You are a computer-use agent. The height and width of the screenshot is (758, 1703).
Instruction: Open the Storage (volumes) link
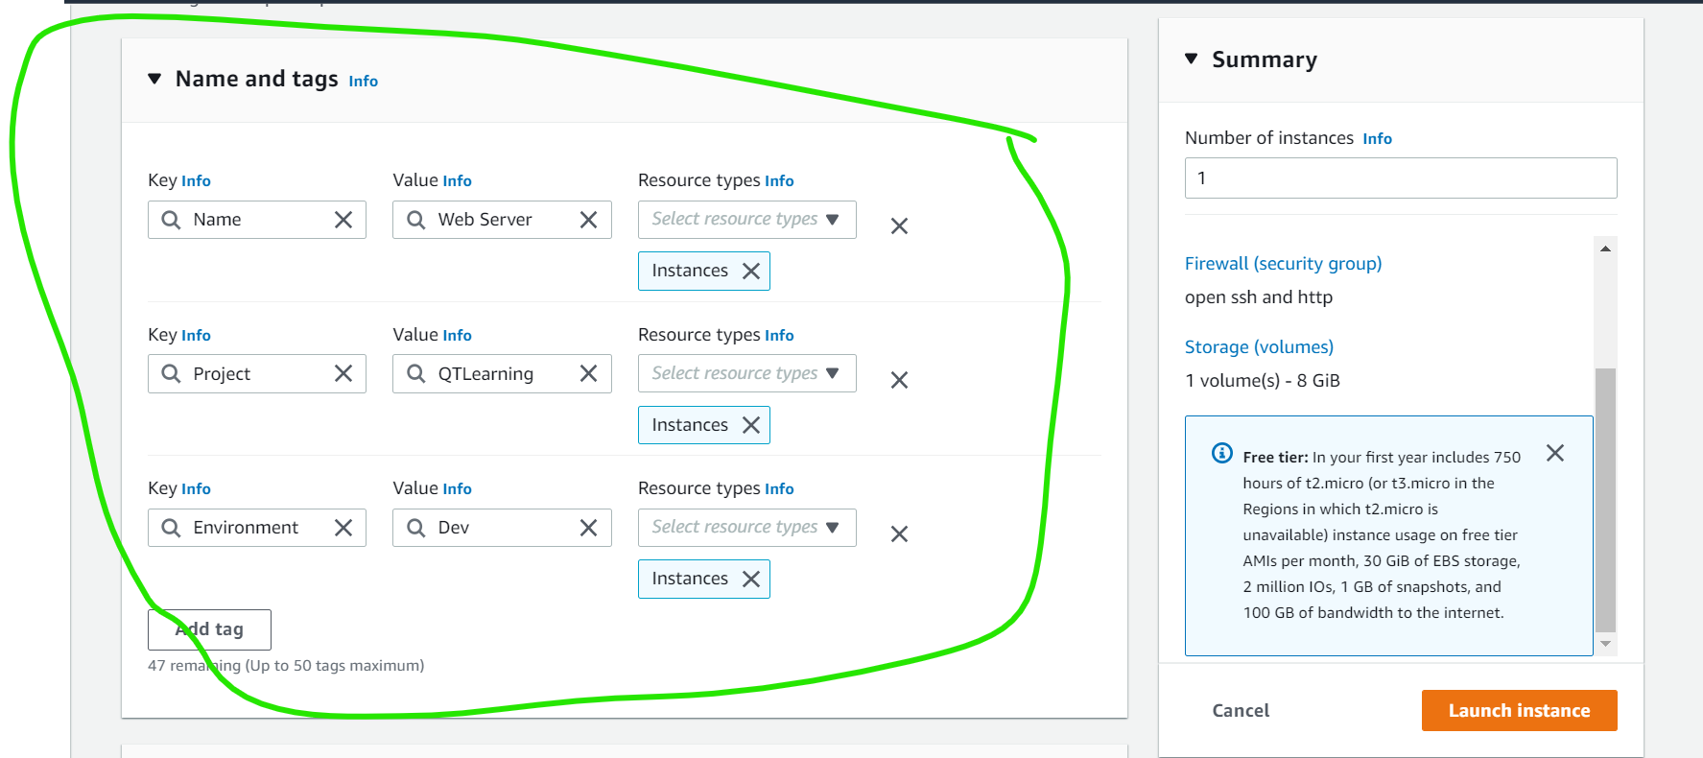pyautogui.click(x=1259, y=347)
